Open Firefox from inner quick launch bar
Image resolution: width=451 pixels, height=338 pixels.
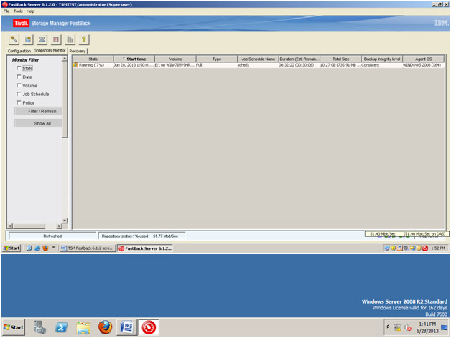(x=45, y=248)
